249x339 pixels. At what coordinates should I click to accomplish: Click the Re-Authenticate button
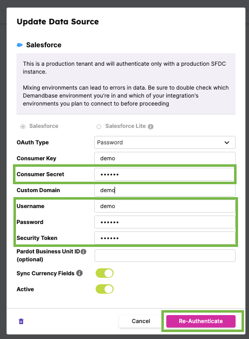tap(201, 321)
